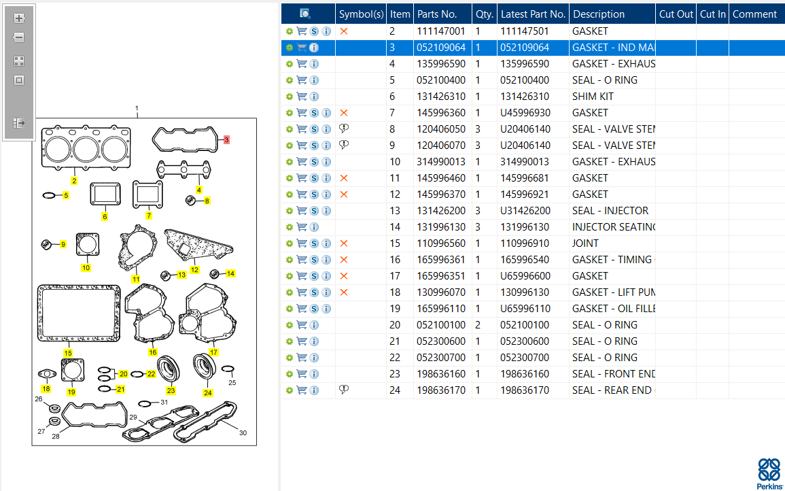Sort by Latest Part No. column header
The width and height of the screenshot is (785, 491).
point(533,14)
